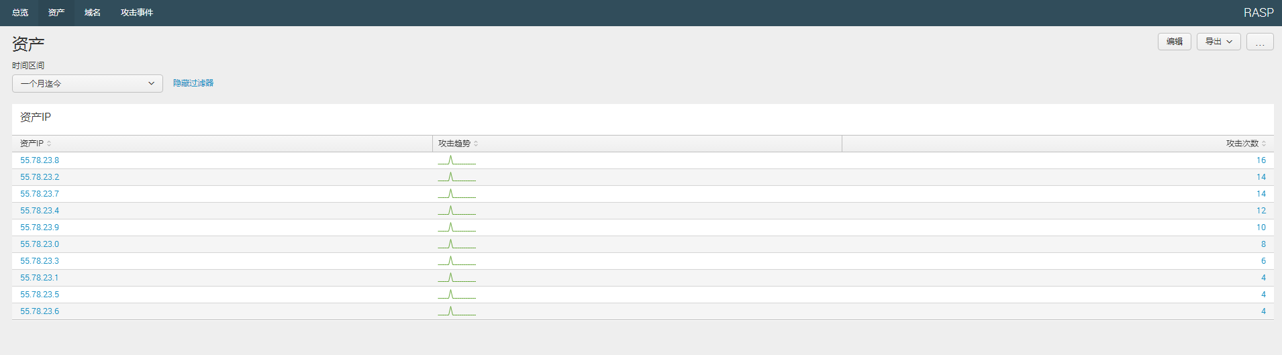
Task: Click the RASP app label
Action: point(1258,13)
